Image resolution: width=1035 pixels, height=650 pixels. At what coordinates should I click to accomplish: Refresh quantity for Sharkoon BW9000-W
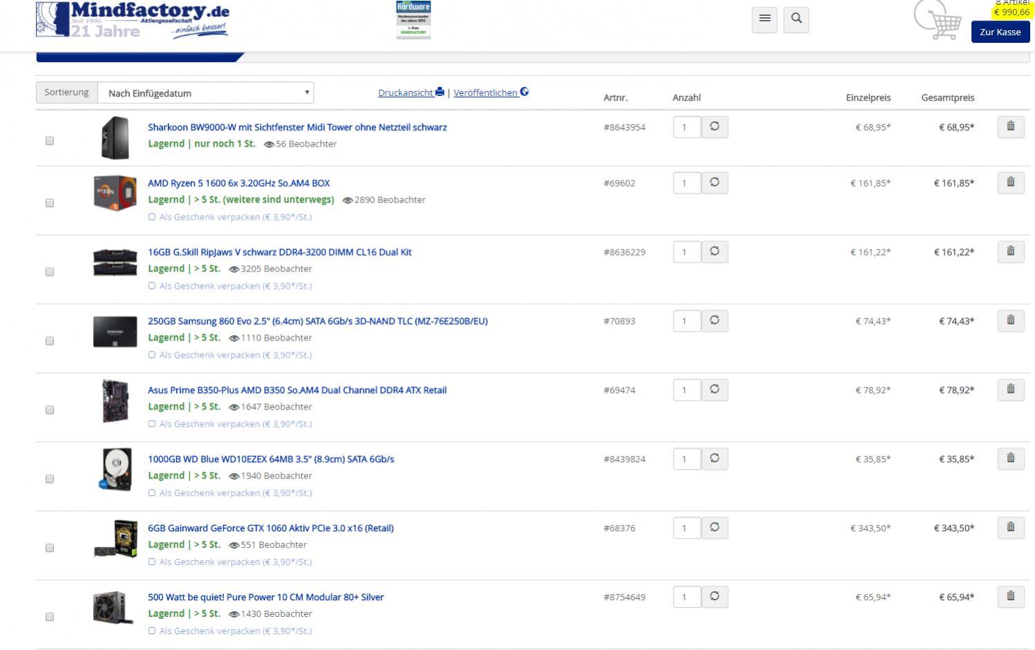(714, 126)
